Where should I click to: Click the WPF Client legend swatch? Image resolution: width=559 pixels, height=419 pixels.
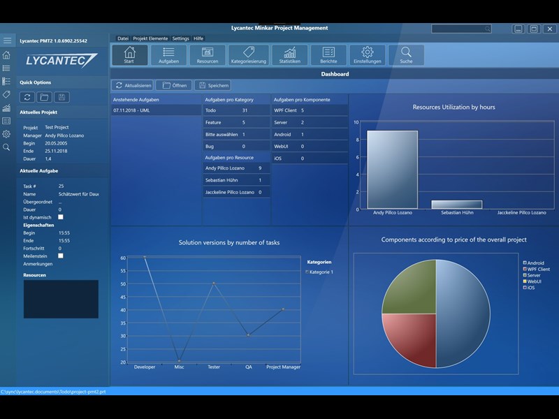525,269
